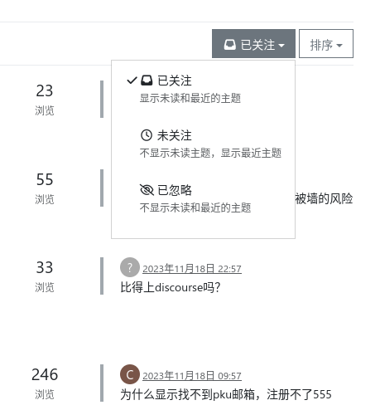Select the checked 已关注 menu item

(x=203, y=90)
